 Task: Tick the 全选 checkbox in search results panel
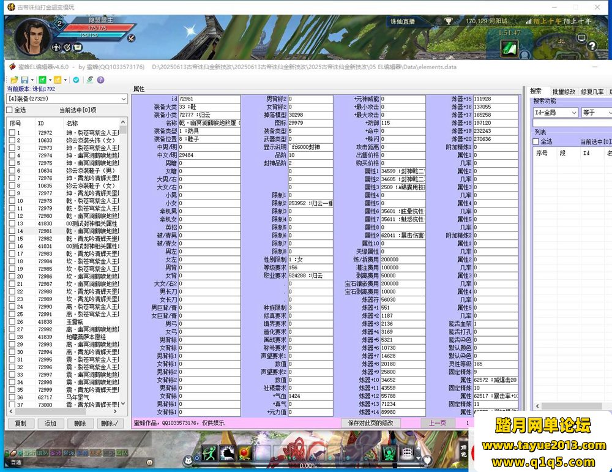pyautogui.click(x=536, y=141)
